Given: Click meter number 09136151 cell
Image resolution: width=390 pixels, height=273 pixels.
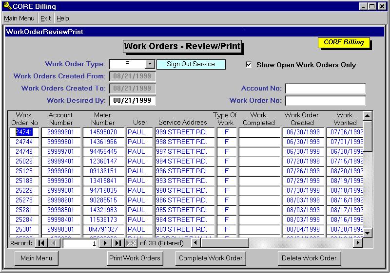Looking at the screenshot, I should (x=103, y=171).
